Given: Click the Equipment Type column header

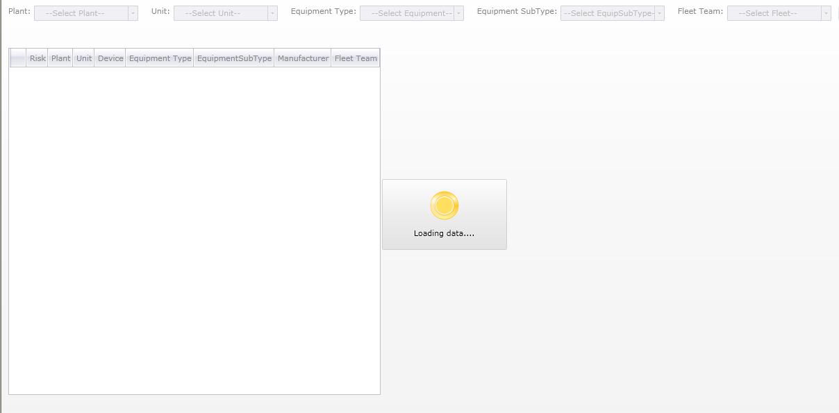Looking at the screenshot, I should point(160,58).
